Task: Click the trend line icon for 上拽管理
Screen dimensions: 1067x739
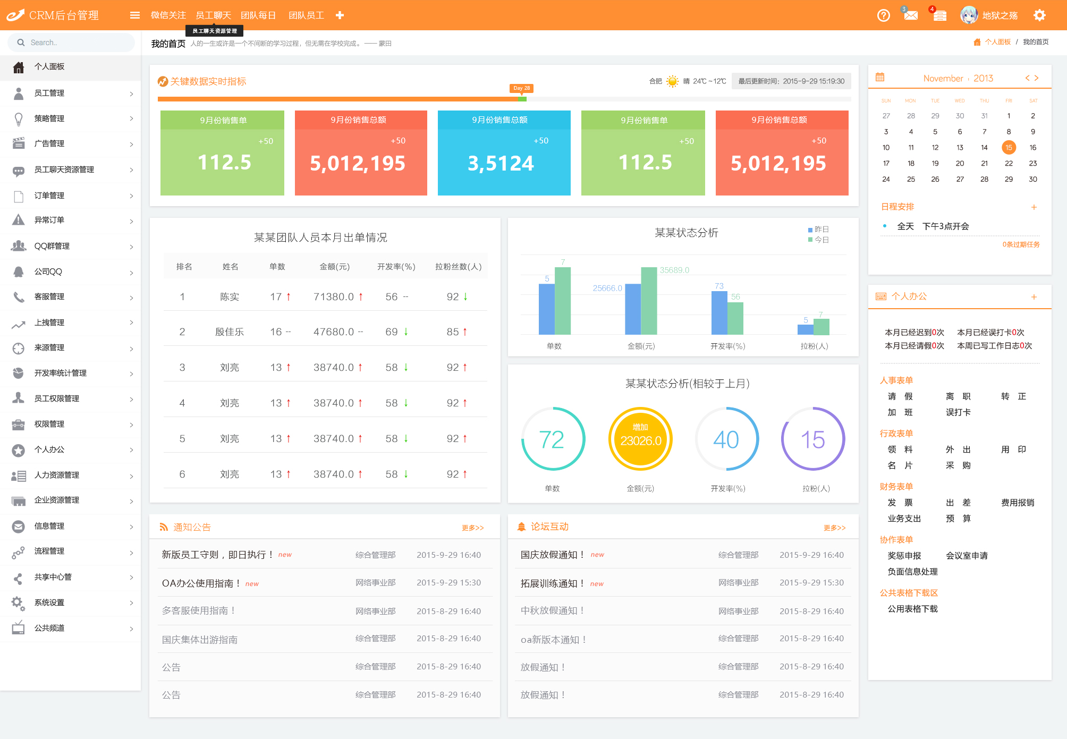Action: [x=19, y=324]
